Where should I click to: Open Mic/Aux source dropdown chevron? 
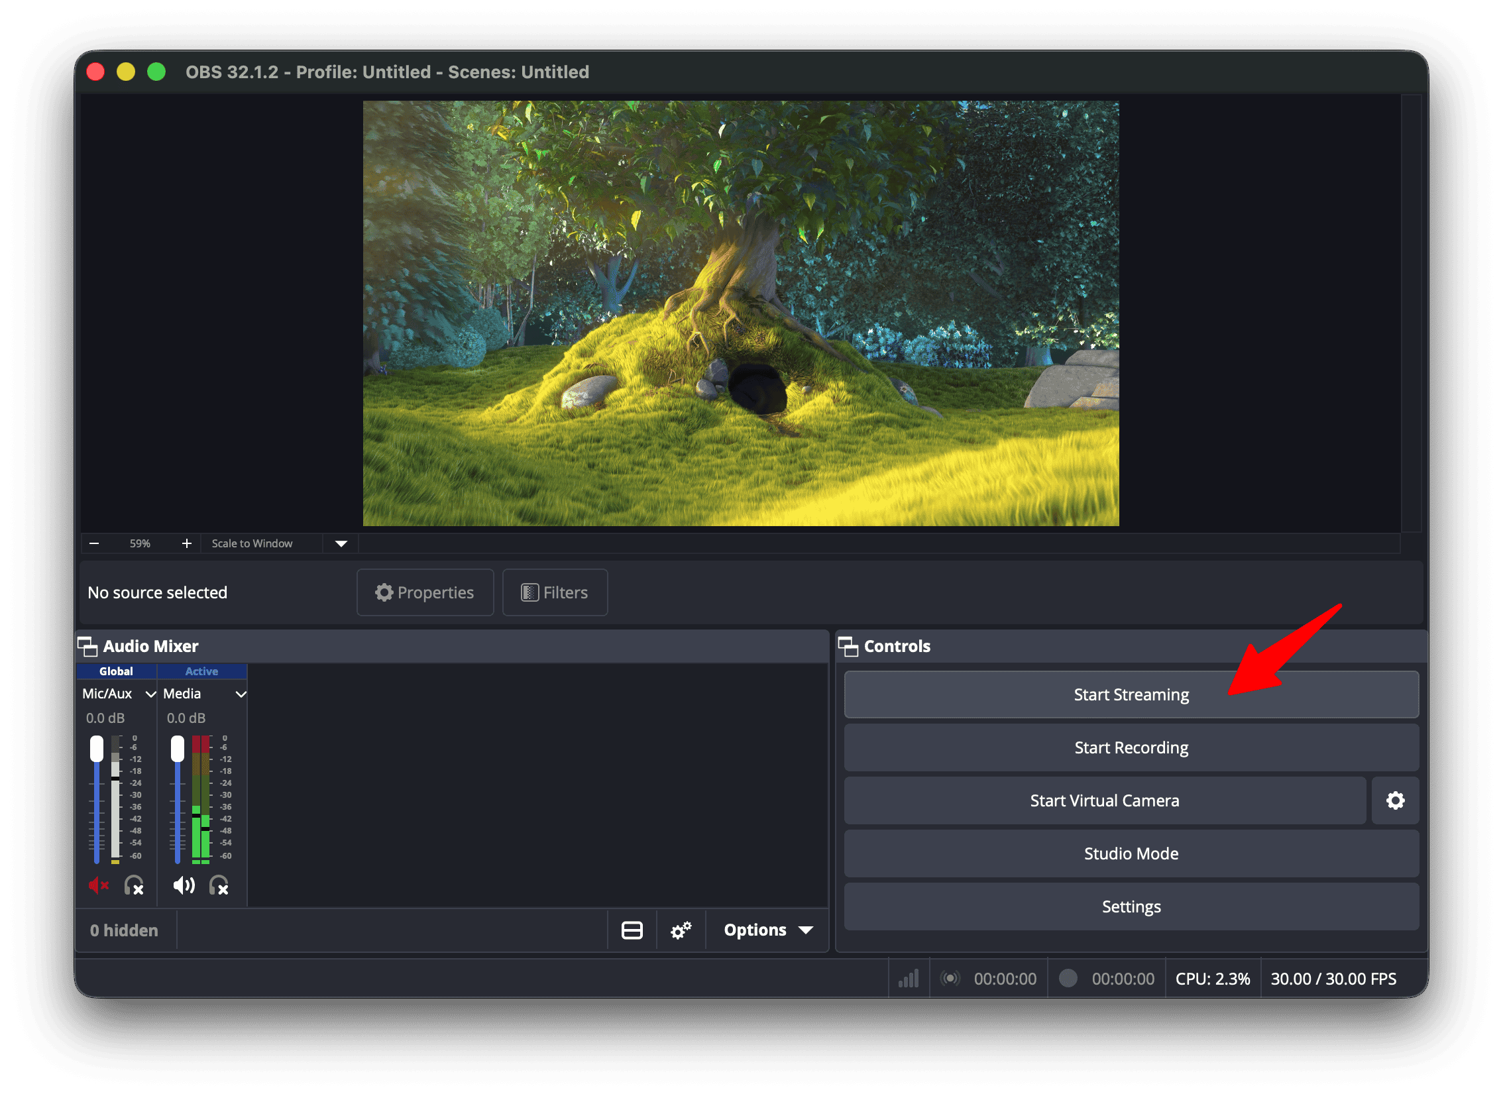pyautogui.click(x=150, y=694)
